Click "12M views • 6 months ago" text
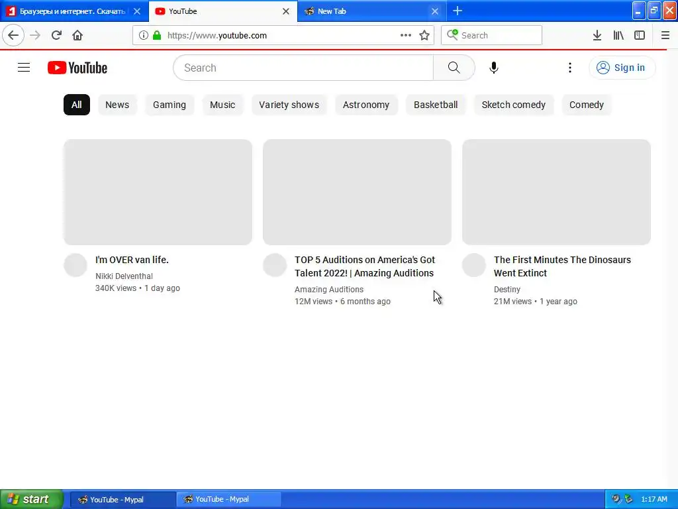The width and height of the screenshot is (678, 509). 342,302
